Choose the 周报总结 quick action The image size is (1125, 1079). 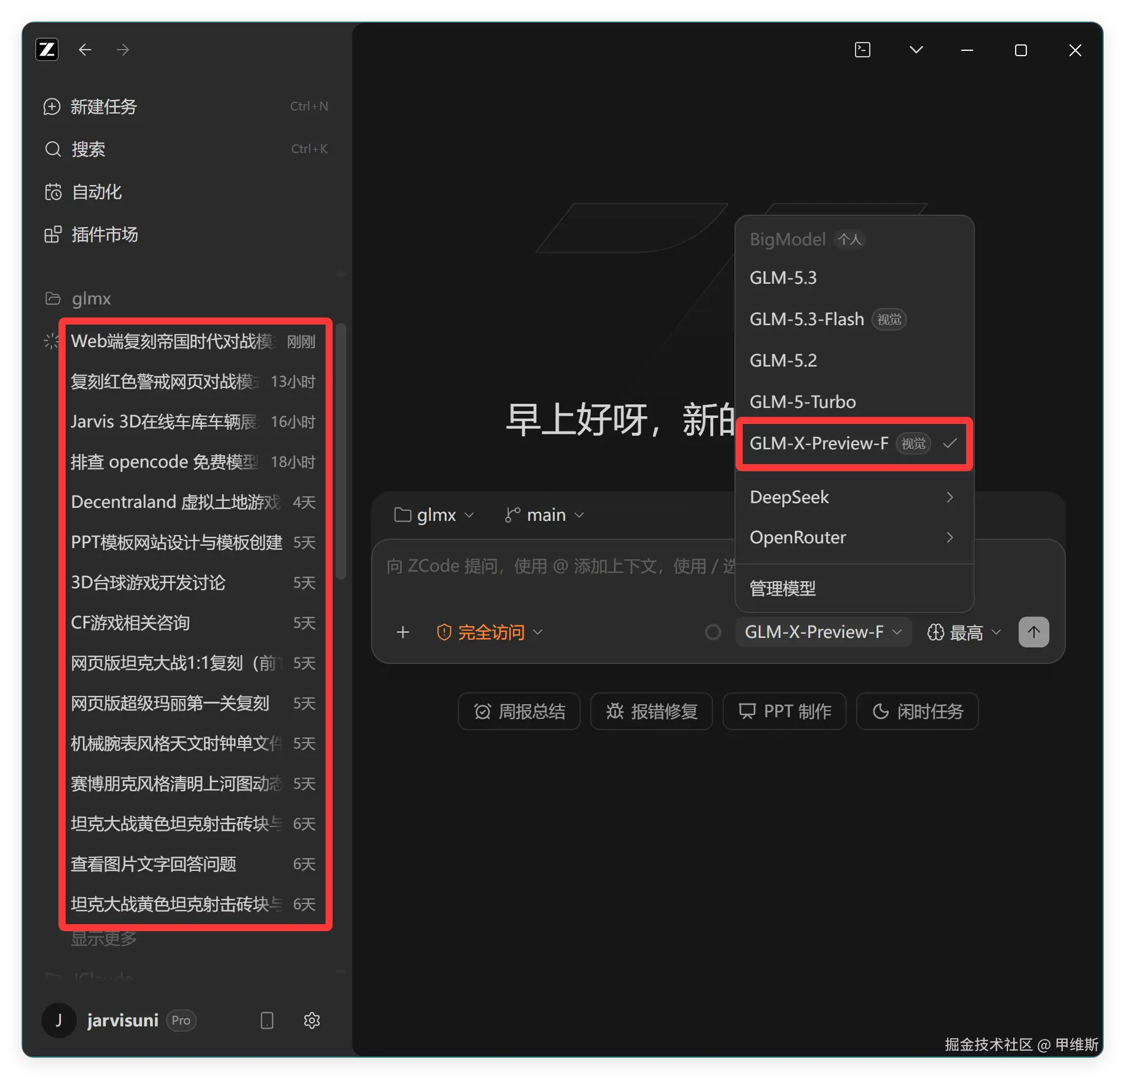point(519,711)
